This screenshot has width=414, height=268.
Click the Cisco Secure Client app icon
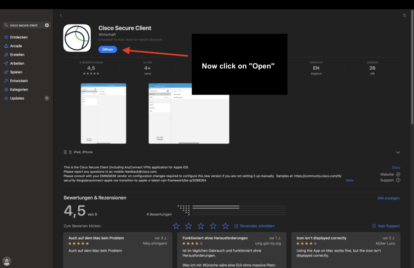click(77, 38)
